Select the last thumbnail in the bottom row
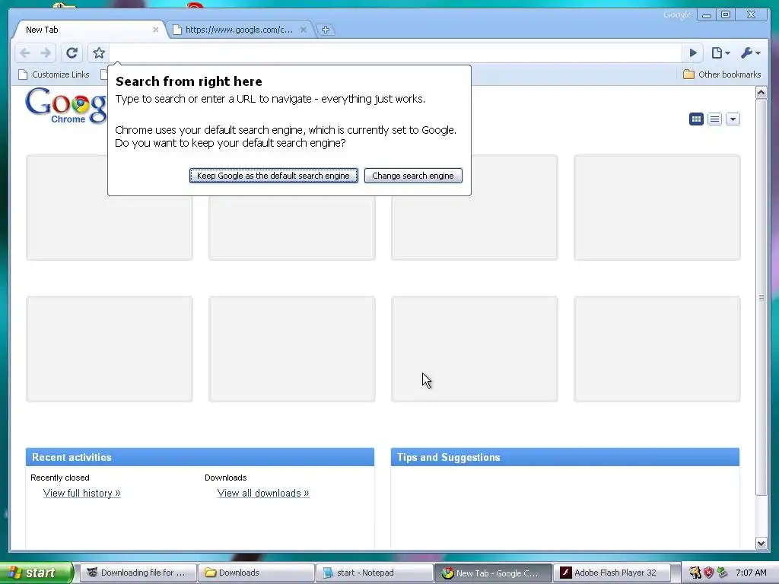The width and height of the screenshot is (779, 584). [657, 348]
